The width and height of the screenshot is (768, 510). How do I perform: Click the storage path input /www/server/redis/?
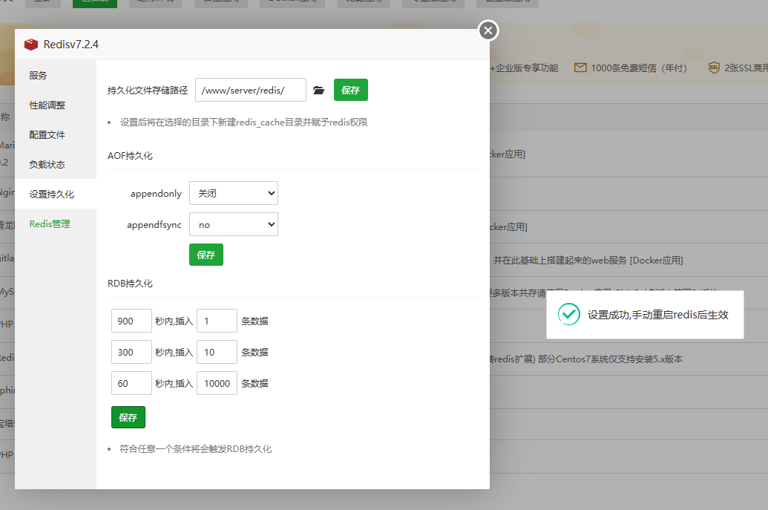(251, 90)
